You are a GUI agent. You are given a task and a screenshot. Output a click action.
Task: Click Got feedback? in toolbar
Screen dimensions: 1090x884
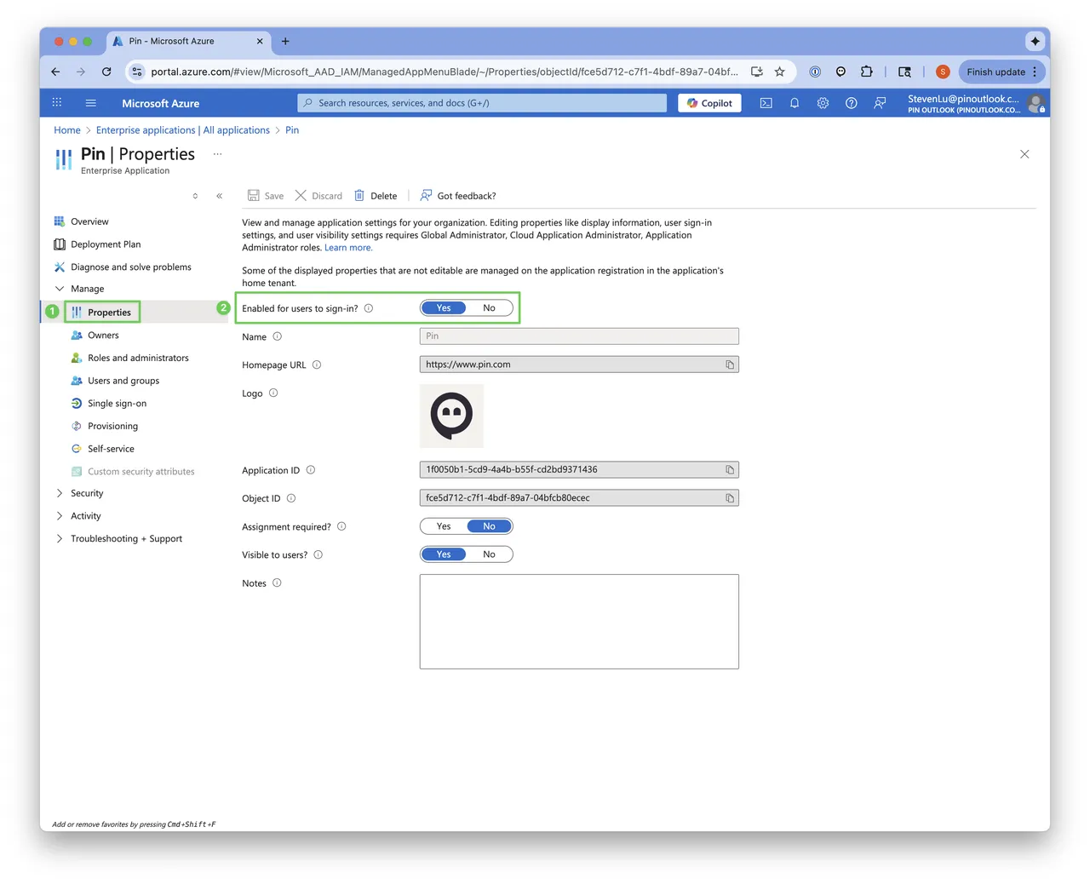point(457,196)
